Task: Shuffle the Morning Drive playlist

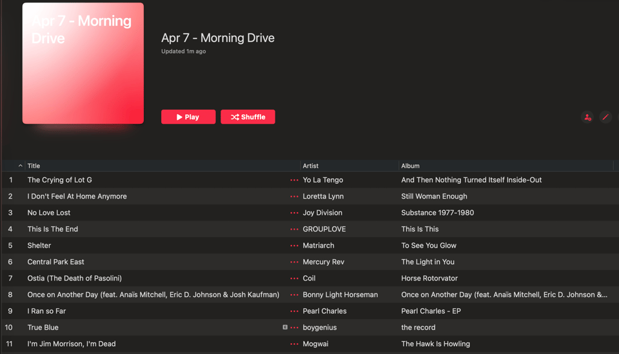Action: pos(248,117)
